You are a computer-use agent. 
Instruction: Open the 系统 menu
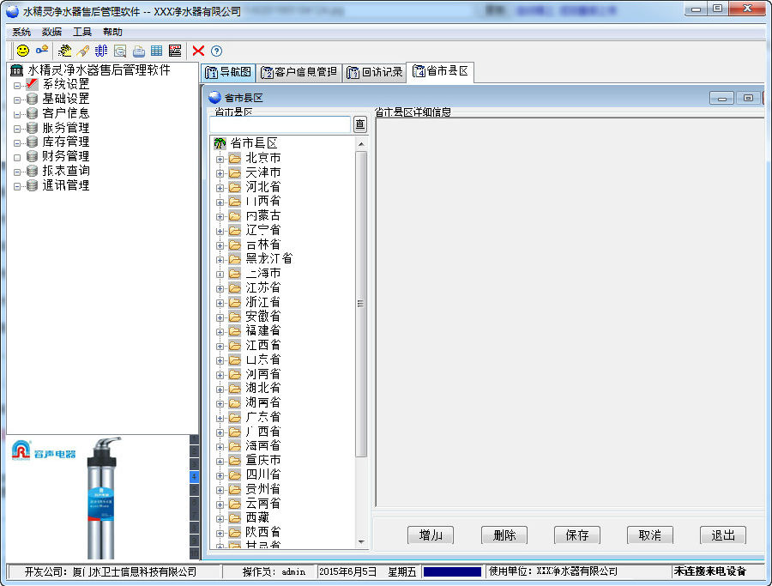[21, 32]
